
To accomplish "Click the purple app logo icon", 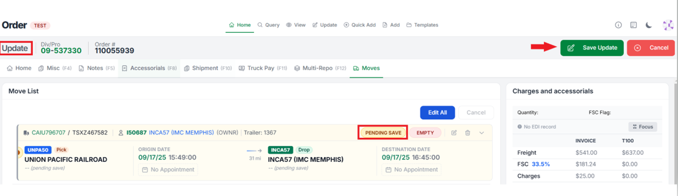I will (668, 25).
